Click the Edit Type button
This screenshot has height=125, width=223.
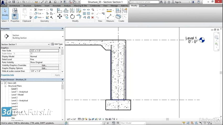tap(57, 44)
